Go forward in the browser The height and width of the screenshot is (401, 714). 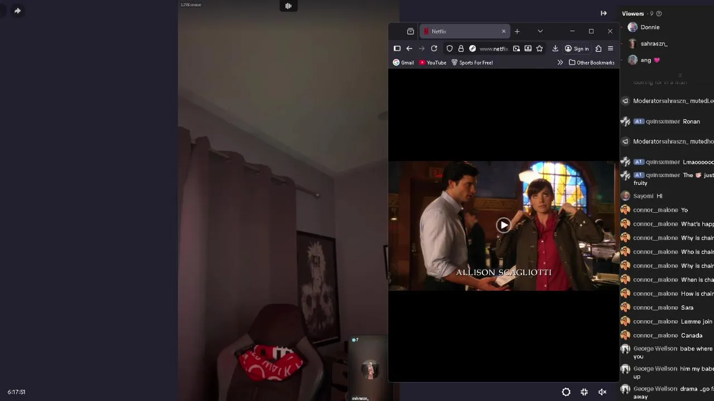(x=422, y=48)
